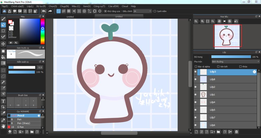Enable the concentric circle snap icon
The image size is (261, 138).
coord(84,11)
